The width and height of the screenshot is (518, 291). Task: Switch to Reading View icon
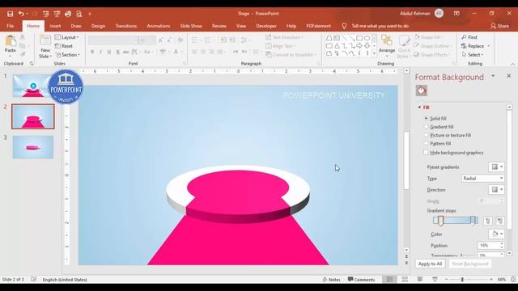click(419, 280)
